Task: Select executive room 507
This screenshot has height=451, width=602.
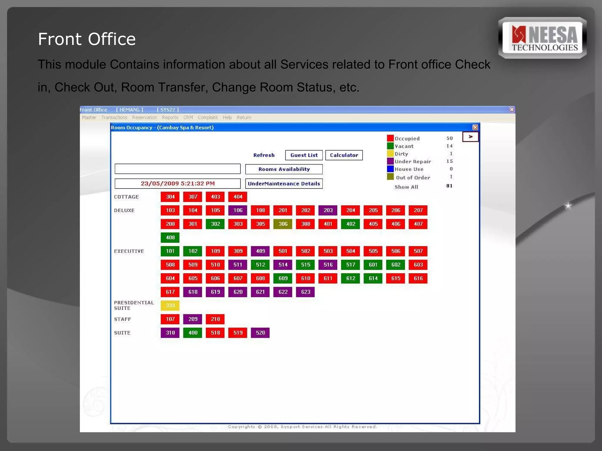Action: click(x=418, y=251)
